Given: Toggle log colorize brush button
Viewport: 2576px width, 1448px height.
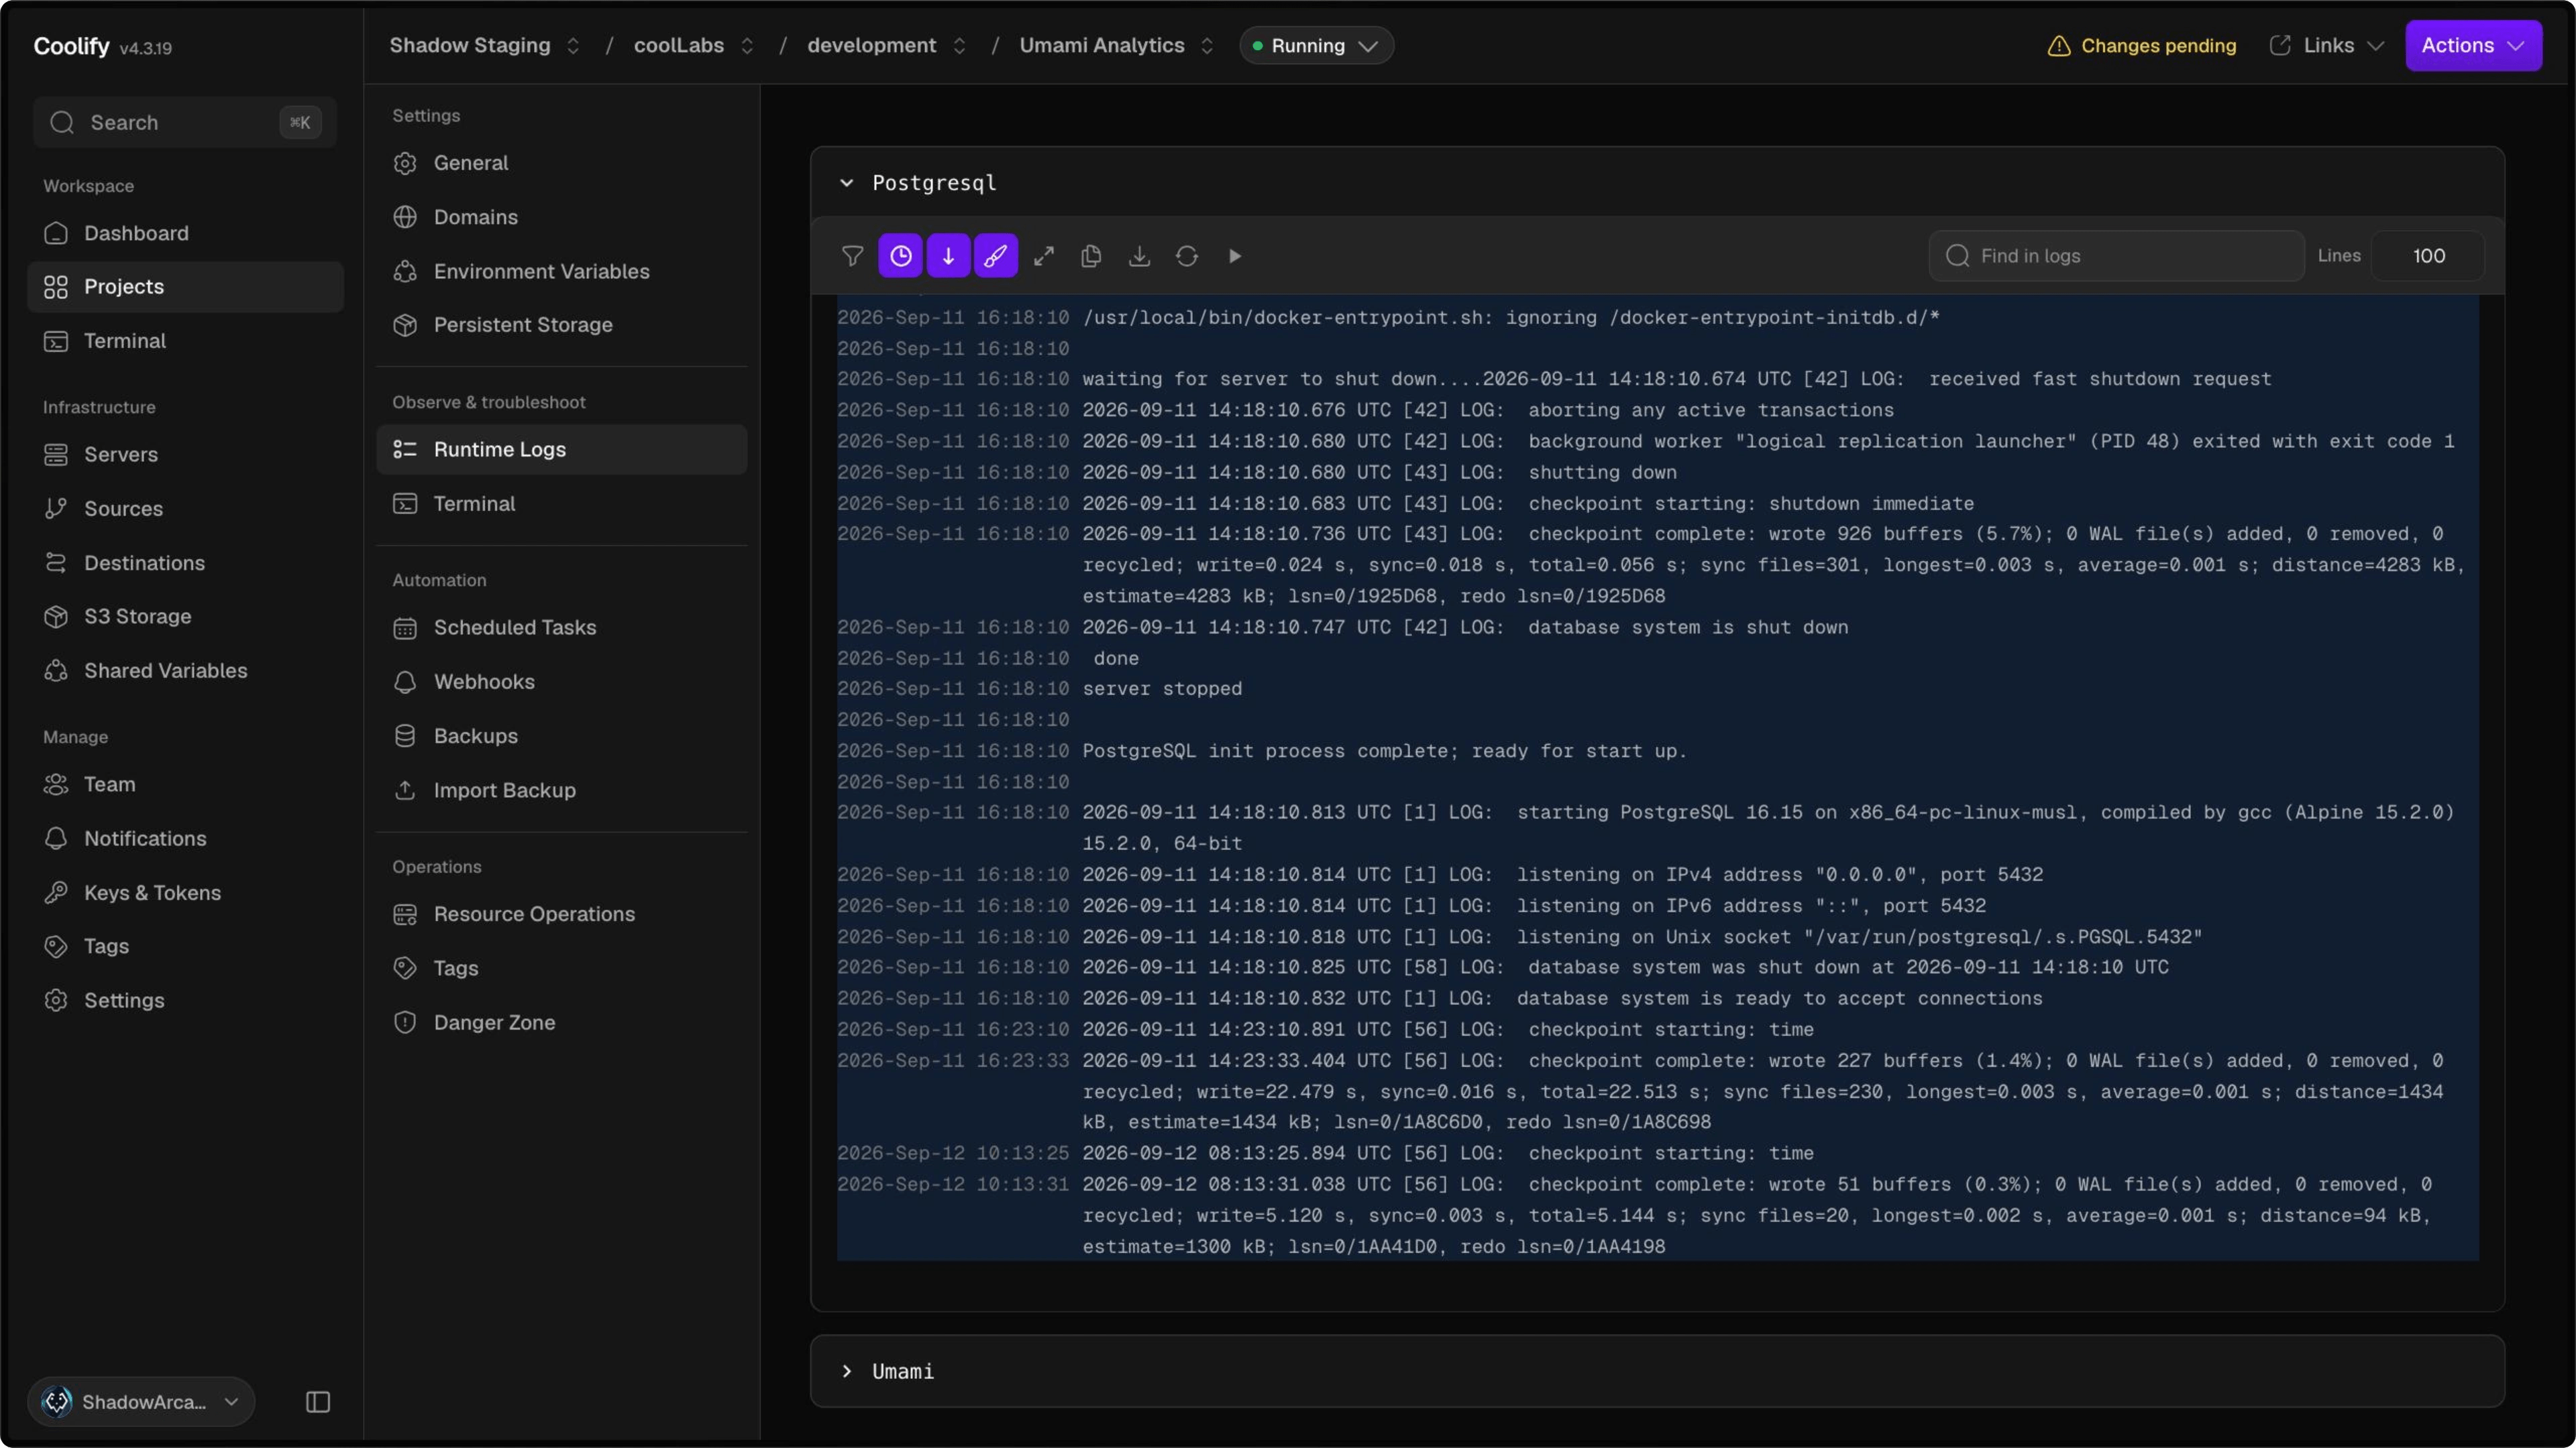Looking at the screenshot, I should (x=996, y=256).
